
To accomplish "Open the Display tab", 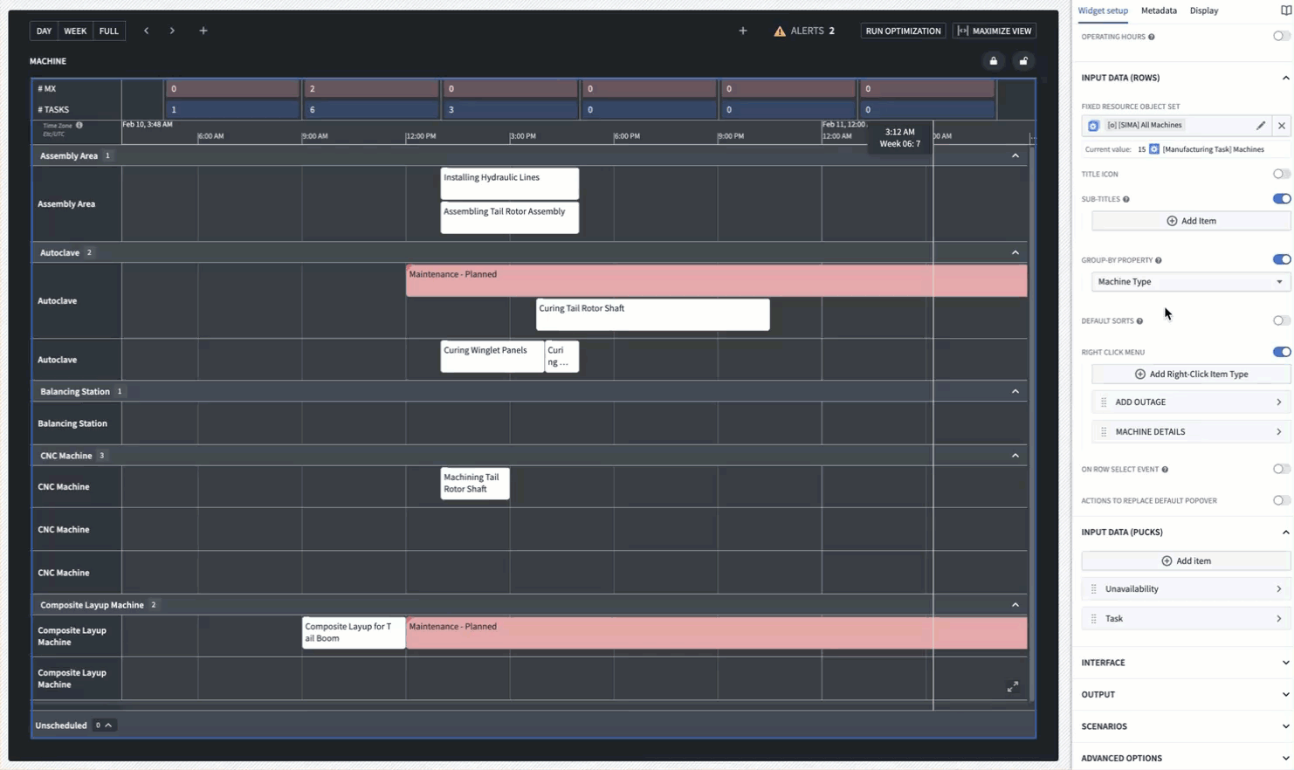I will [x=1204, y=10].
